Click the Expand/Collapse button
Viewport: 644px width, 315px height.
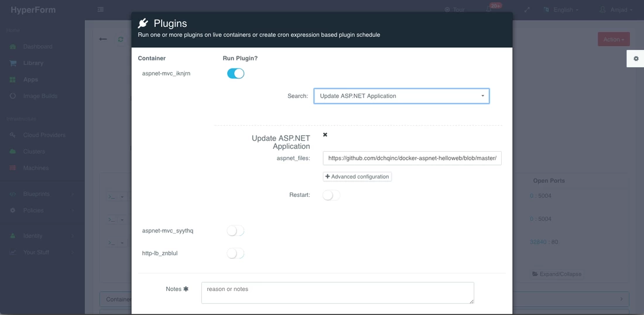point(557,274)
